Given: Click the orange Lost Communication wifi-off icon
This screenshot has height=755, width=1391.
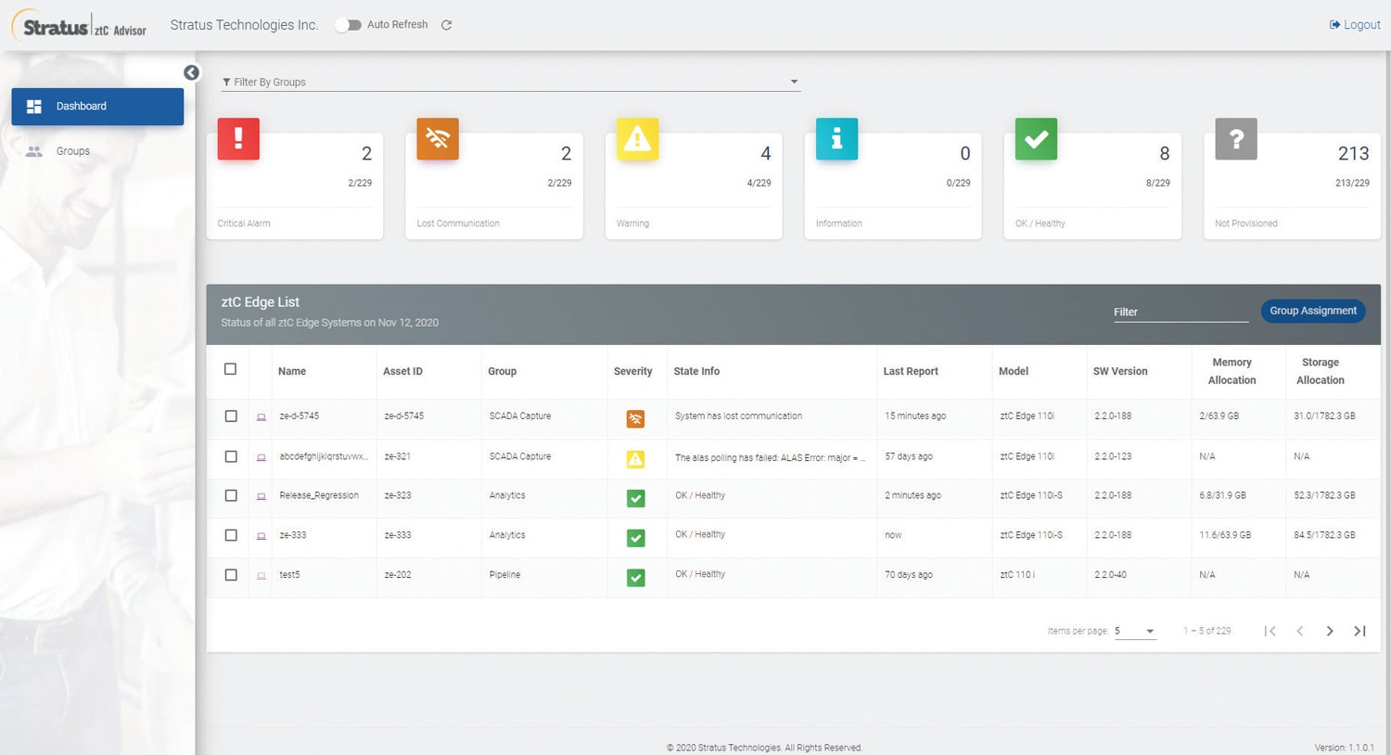Looking at the screenshot, I should (x=438, y=139).
